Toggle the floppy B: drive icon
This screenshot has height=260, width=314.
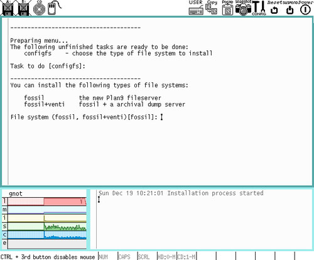23,8
